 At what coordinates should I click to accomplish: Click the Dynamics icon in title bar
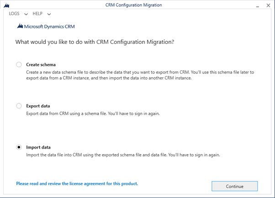[6, 5]
